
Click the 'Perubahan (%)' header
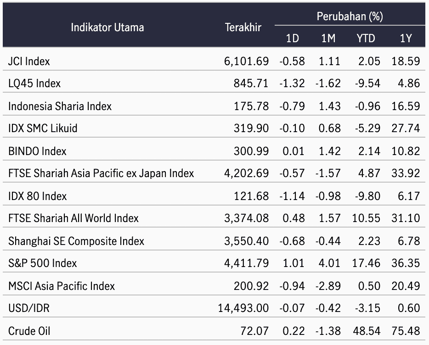[x=350, y=17]
